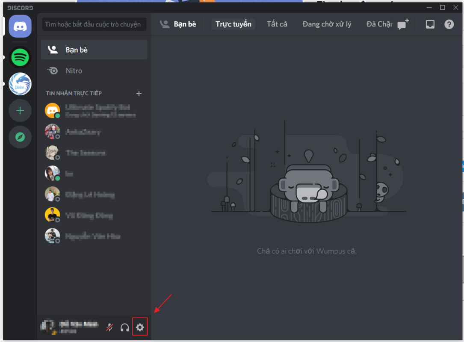Open the inbox icon in the top bar
464x342 pixels.
[429, 24]
